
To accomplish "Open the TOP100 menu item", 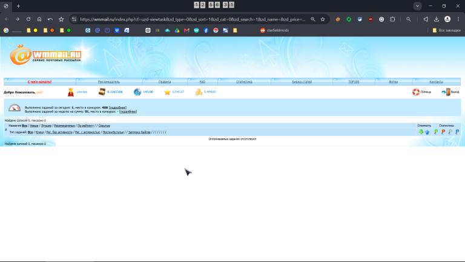I will tap(354, 82).
